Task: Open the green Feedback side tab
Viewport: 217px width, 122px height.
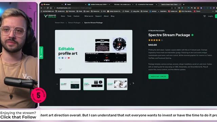Action: point(41,53)
